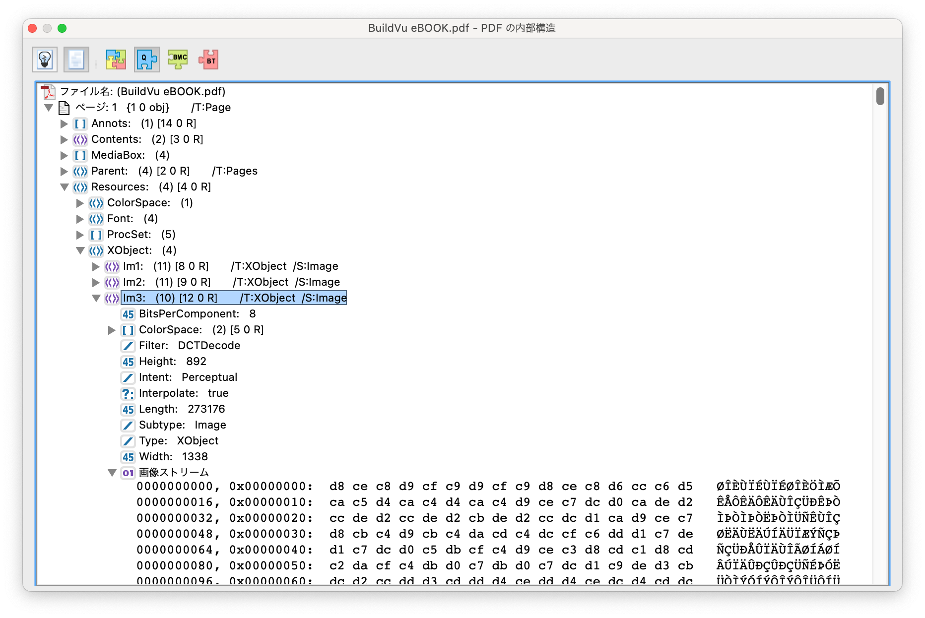925x618 pixels.
Task: Select the Im2 XObject entry
Action: coord(231,282)
